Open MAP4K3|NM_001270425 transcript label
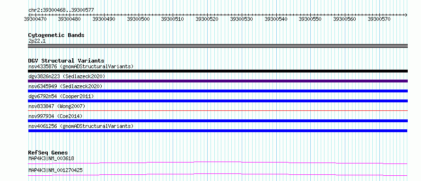Image resolution: width=421 pixels, height=181 pixels. pos(55,170)
